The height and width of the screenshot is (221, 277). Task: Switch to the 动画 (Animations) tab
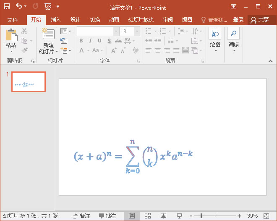[114, 20]
